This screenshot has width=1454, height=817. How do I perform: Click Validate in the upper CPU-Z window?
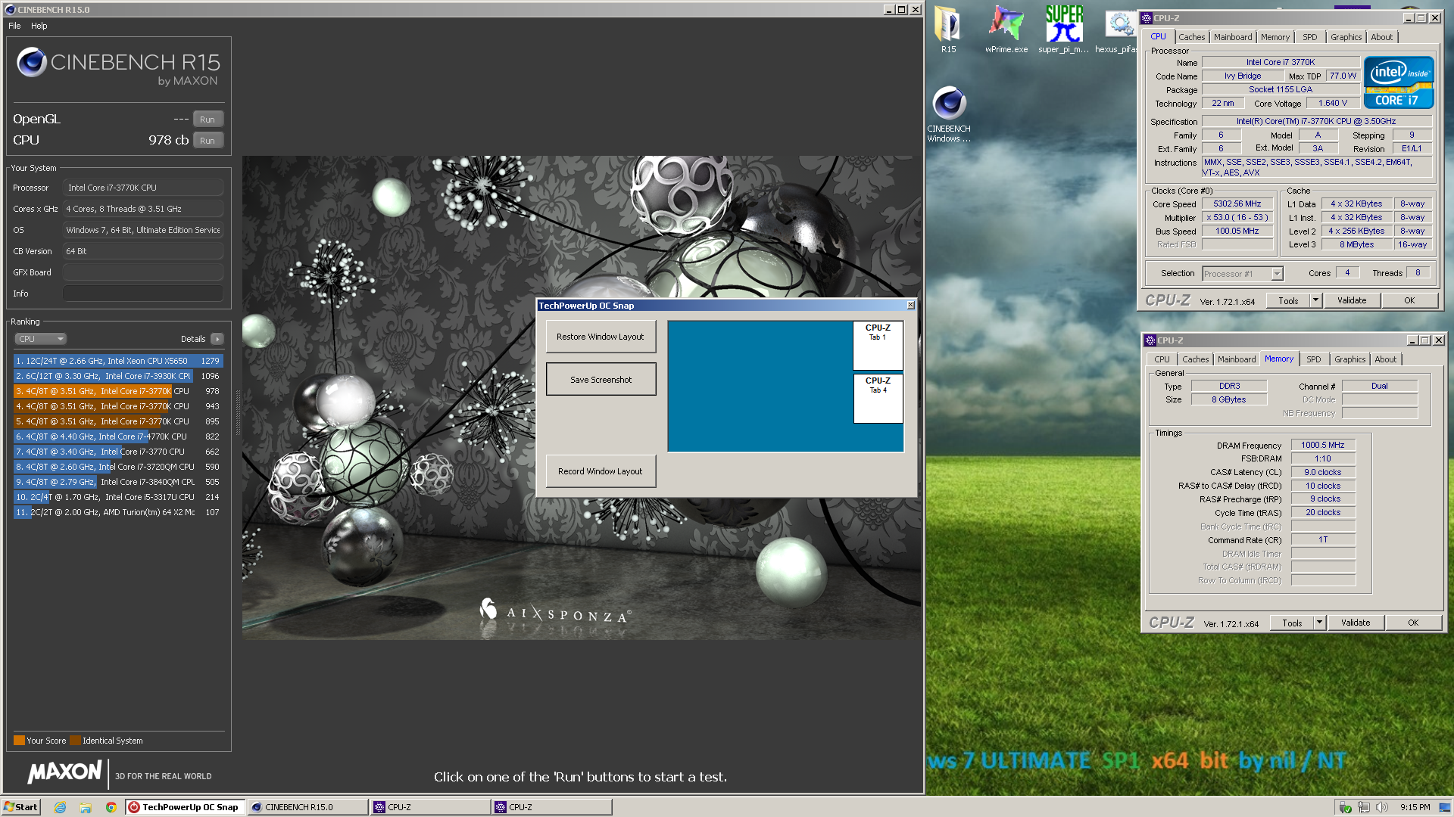(1352, 300)
